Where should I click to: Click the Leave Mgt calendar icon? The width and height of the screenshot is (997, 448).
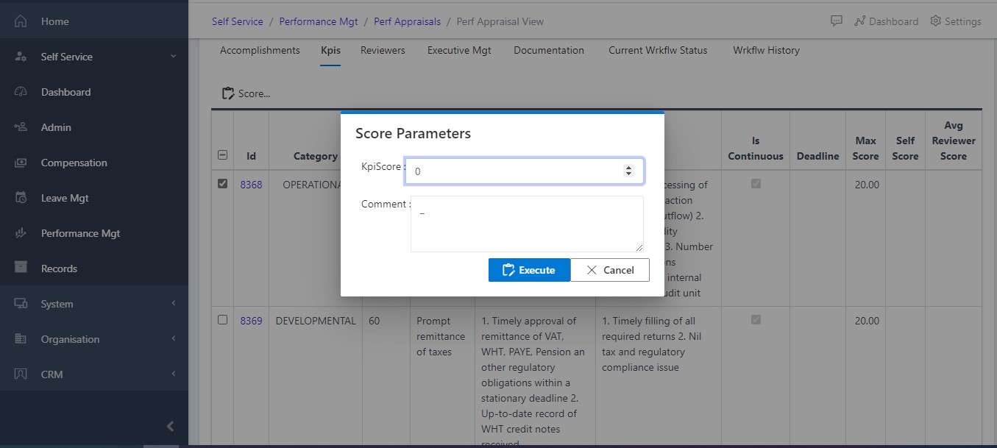click(x=20, y=197)
